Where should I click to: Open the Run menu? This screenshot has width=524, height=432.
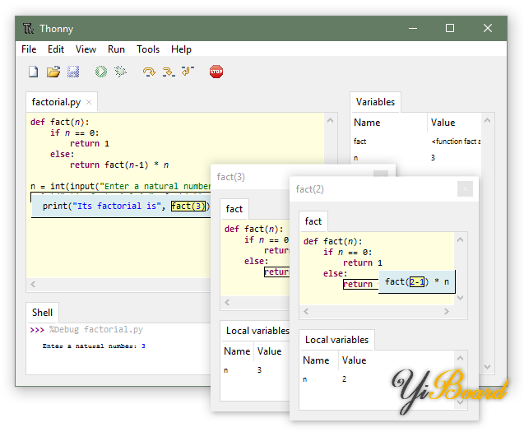[x=117, y=49]
